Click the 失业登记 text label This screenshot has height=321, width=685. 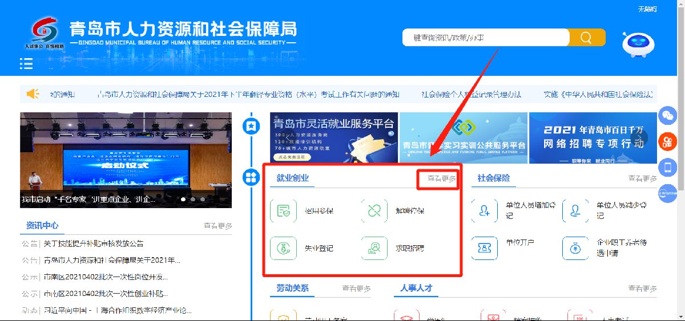(x=319, y=249)
